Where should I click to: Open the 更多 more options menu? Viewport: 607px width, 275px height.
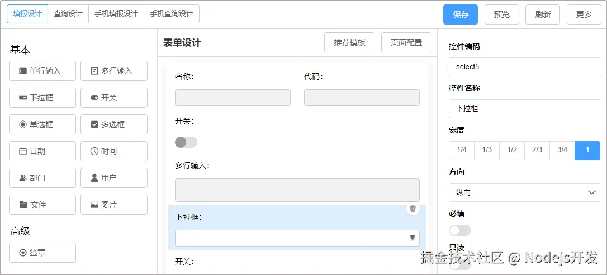click(x=584, y=15)
